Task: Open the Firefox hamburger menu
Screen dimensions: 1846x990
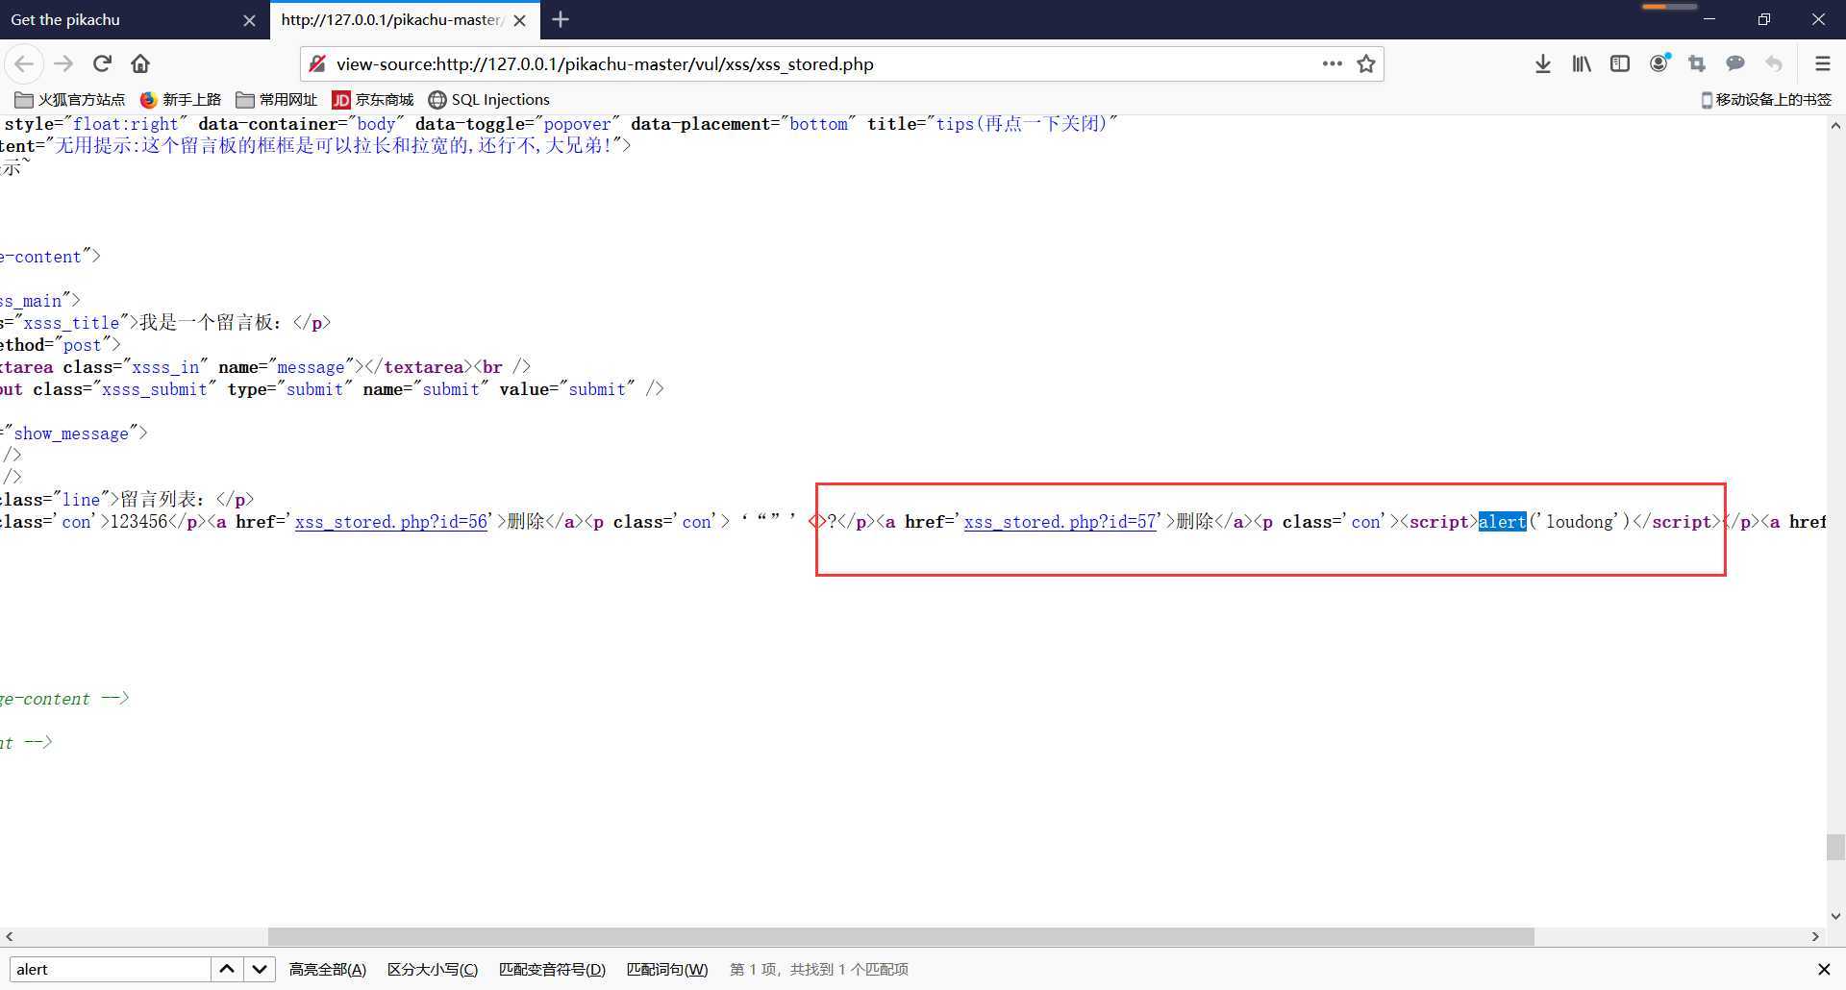Action: pyautogui.click(x=1822, y=64)
